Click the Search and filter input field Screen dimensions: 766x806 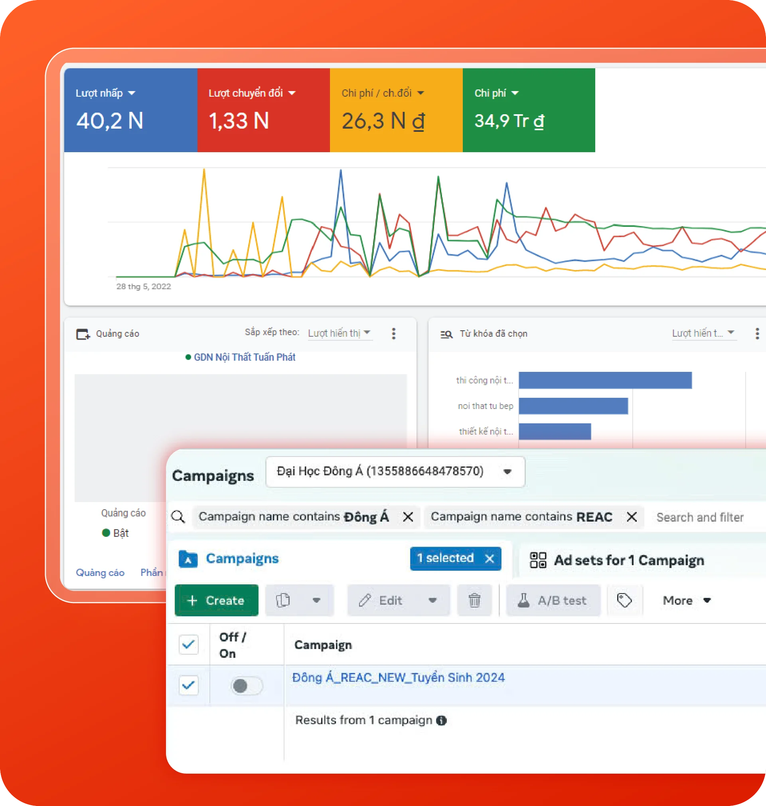pyautogui.click(x=700, y=517)
